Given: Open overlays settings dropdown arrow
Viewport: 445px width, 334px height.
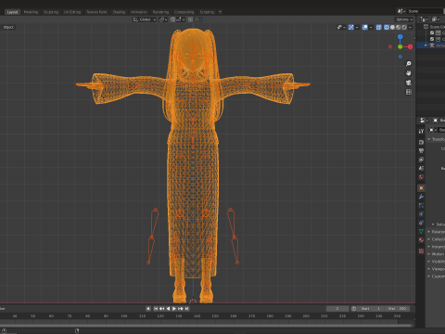Looking at the screenshot, I should coord(371,27).
